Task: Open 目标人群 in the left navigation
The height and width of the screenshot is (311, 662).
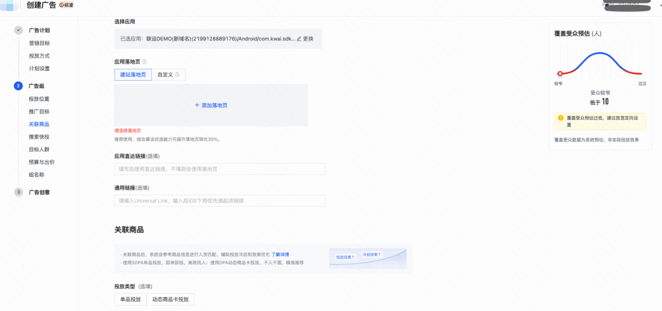Action: coord(39,150)
